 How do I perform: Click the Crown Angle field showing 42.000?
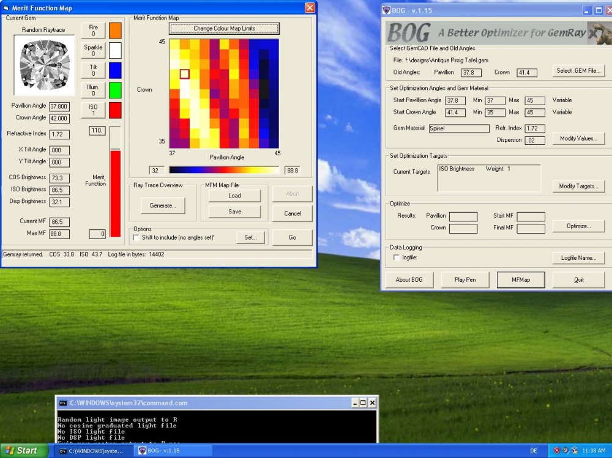click(x=59, y=119)
